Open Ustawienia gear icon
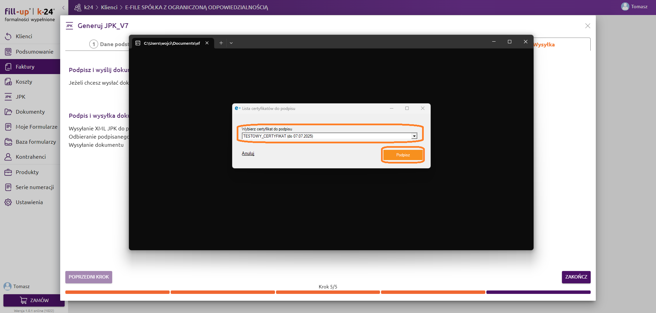This screenshot has height=313, width=656. click(x=8, y=202)
